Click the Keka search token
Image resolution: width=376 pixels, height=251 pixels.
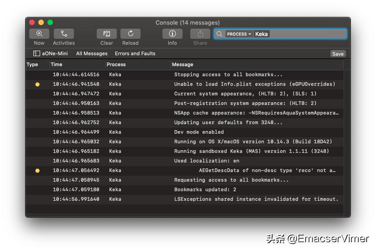click(x=261, y=34)
